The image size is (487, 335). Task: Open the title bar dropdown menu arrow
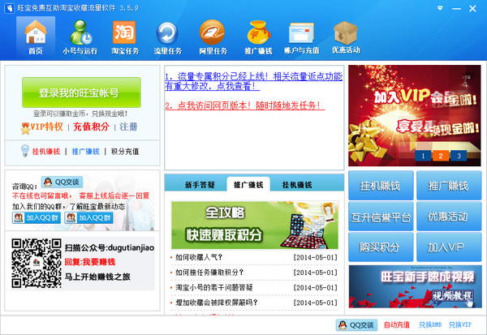tap(440, 8)
